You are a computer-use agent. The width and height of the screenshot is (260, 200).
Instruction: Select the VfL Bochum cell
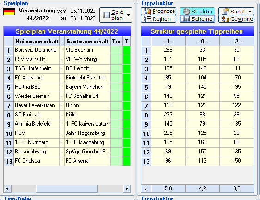tap(87, 50)
